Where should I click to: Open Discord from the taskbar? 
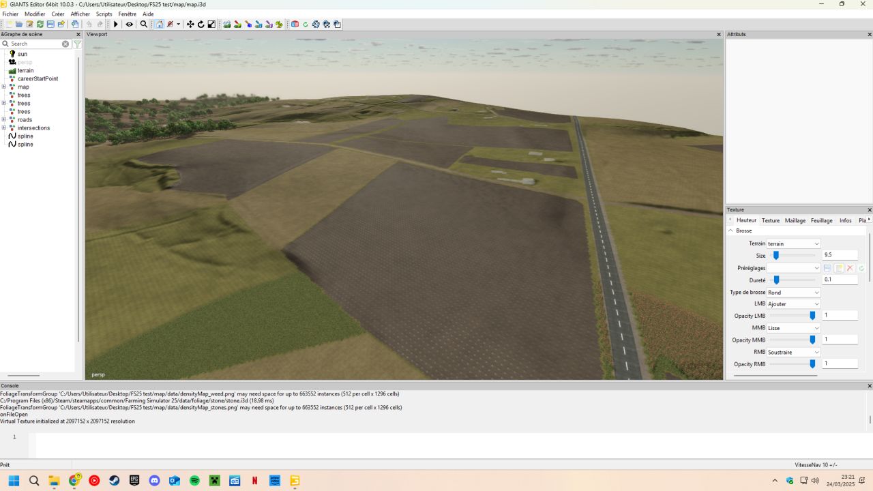154,481
